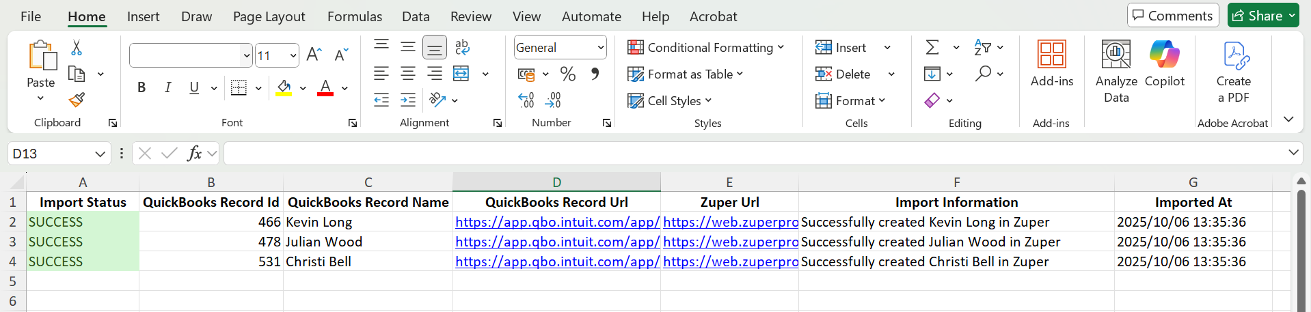
Task: Click the Merge & Center icon
Action: coord(462,74)
